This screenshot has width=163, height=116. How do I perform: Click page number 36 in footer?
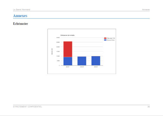(149, 107)
